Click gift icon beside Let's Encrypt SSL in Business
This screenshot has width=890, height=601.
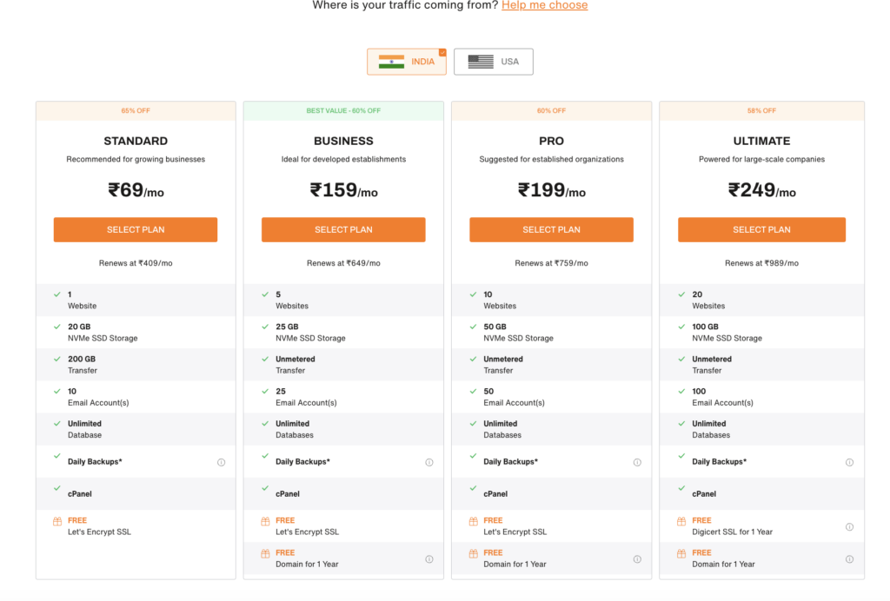(x=265, y=522)
